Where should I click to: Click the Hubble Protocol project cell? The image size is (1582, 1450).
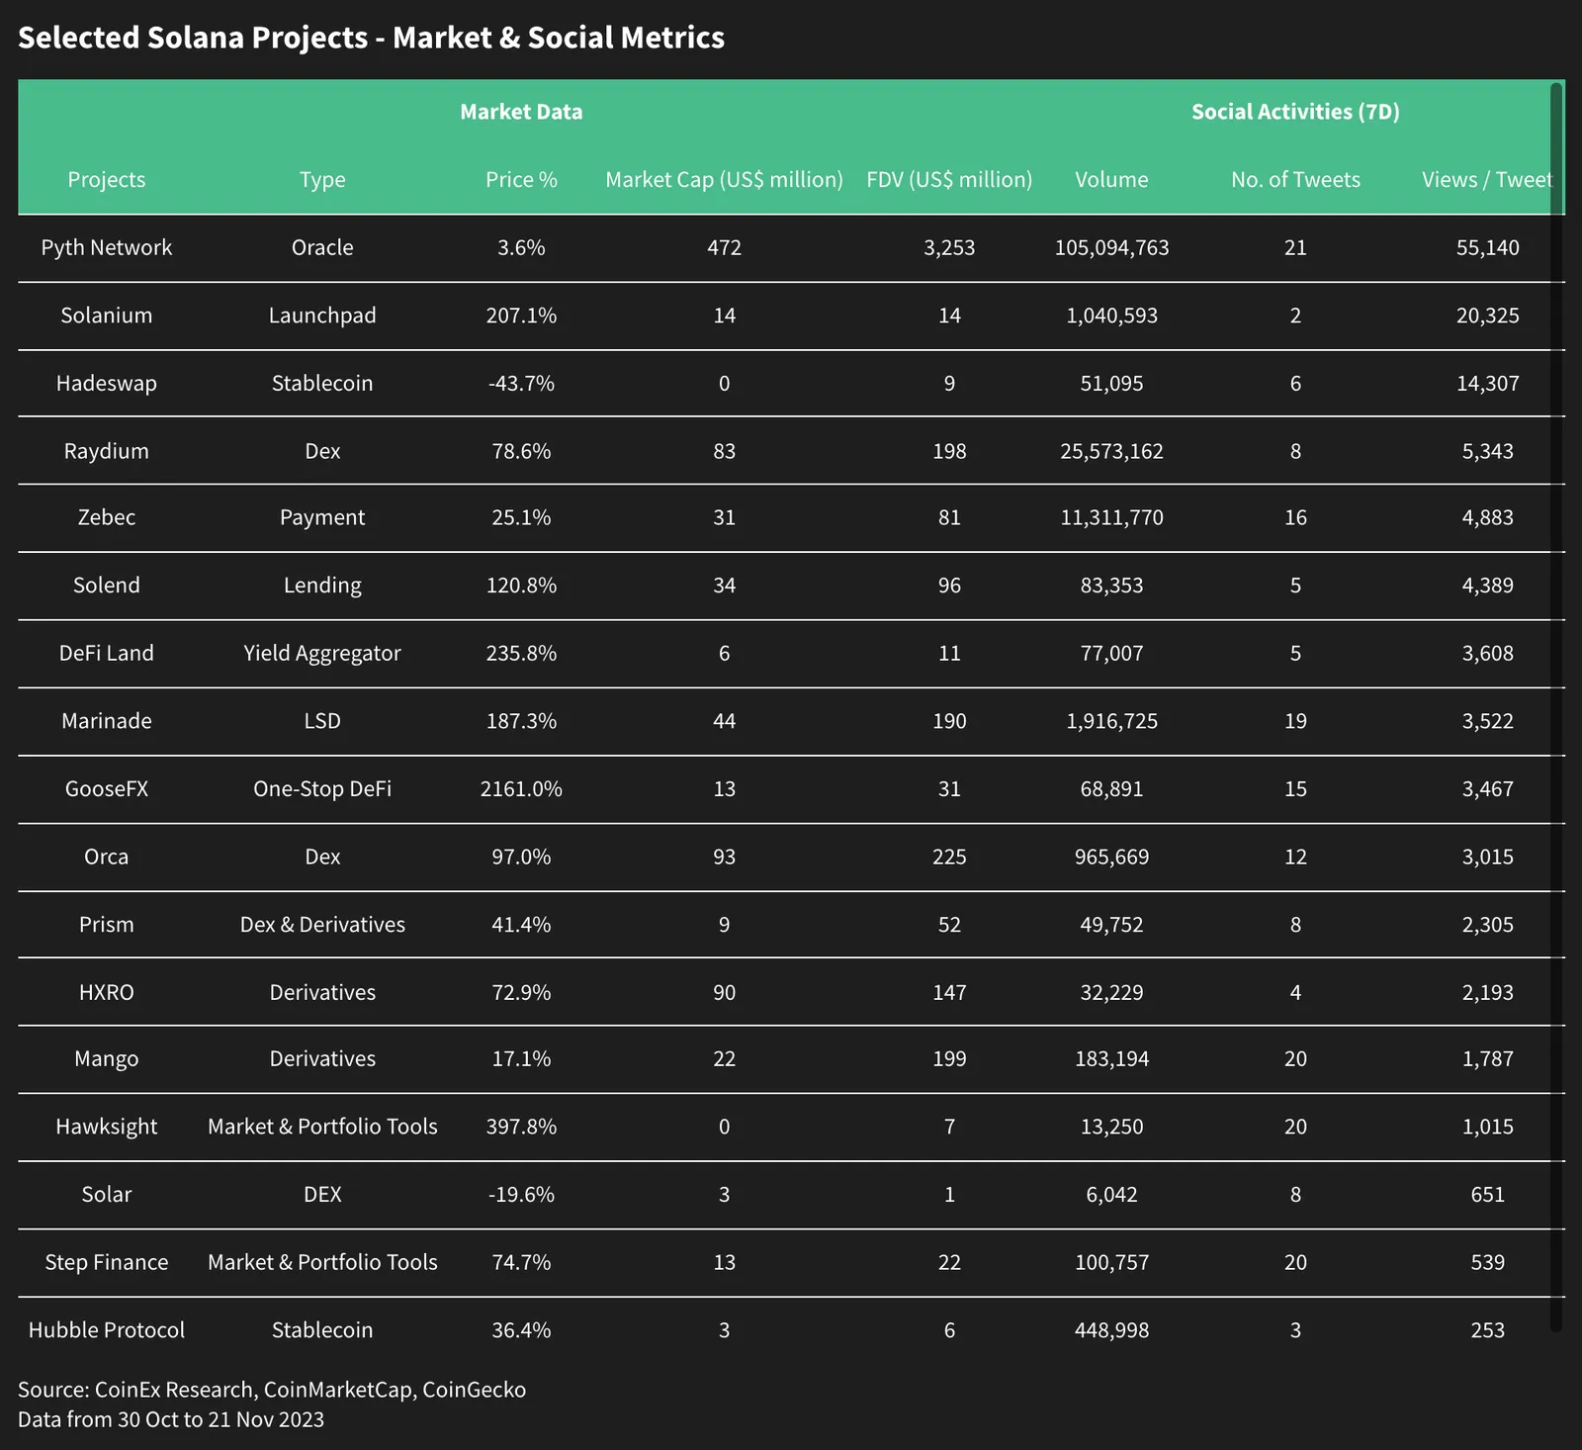(107, 1329)
